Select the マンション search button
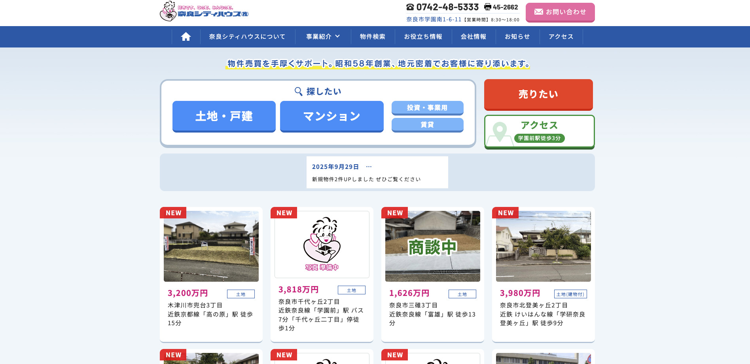The width and height of the screenshot is (750, 364). 331,116
